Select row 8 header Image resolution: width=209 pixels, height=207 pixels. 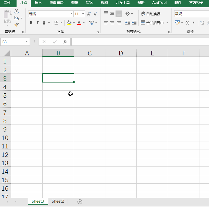pos(5,121)
